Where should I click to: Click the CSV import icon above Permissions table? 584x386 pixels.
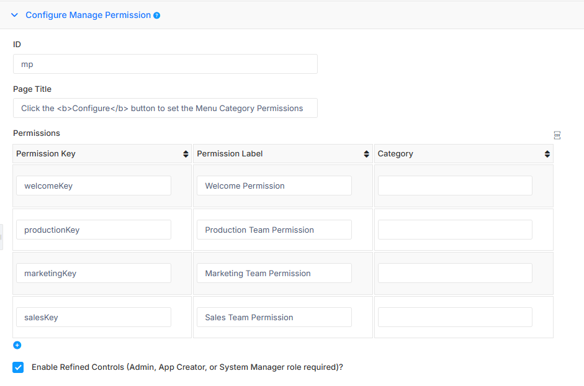pos(557,135)
